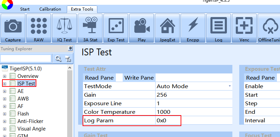The image size is (280, 137).
Task: Click the Write Pane button in Test Attr
Action: (138, 78)
